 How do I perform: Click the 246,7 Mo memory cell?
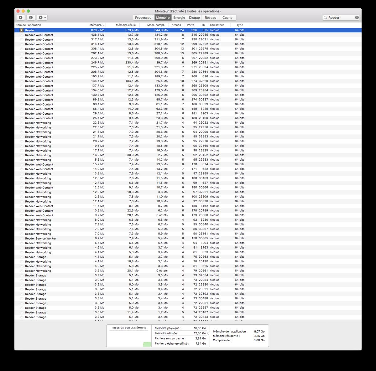(98, 63)
